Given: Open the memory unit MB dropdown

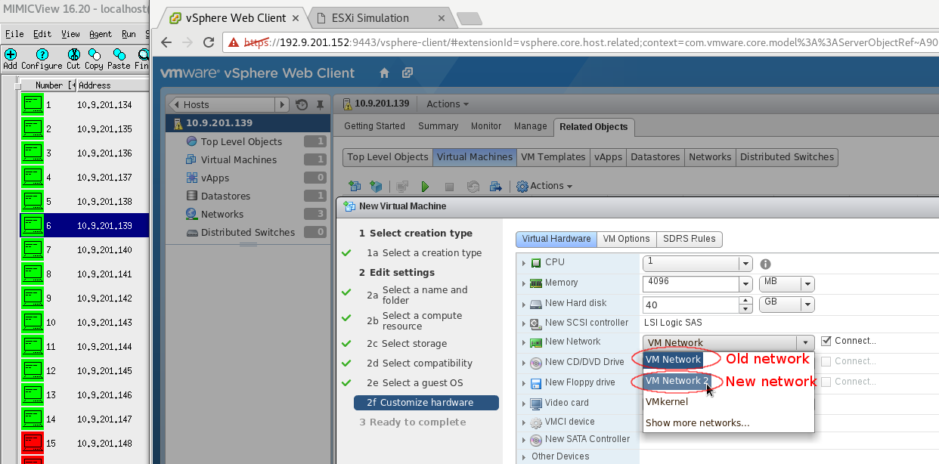Looking at the screenshot, I should pos(807,284).
